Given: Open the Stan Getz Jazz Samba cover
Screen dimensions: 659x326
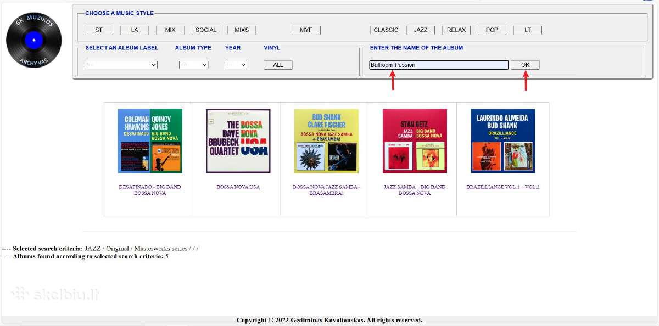Looking at the screenshot, I should (415, 141).
